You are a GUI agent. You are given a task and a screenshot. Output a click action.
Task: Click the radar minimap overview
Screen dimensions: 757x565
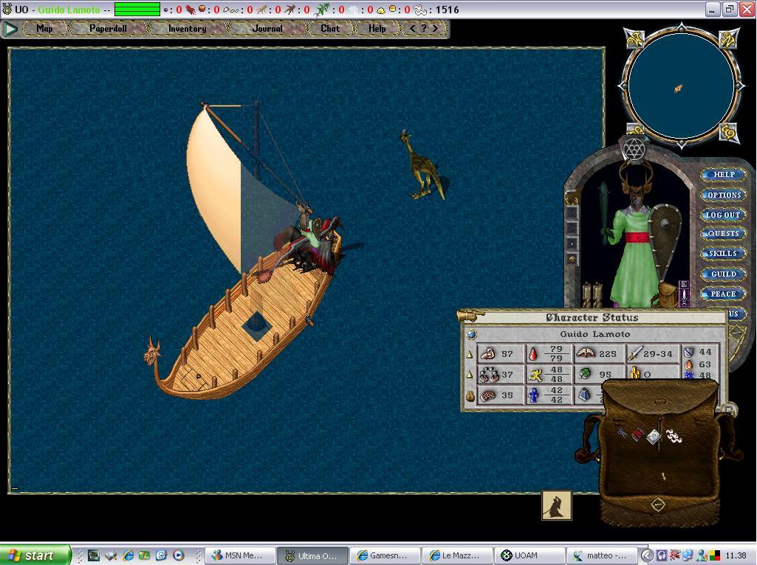pyautogui.click(x=681, y=86)
